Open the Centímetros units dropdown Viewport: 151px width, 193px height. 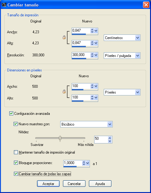[x=122, y=38]
